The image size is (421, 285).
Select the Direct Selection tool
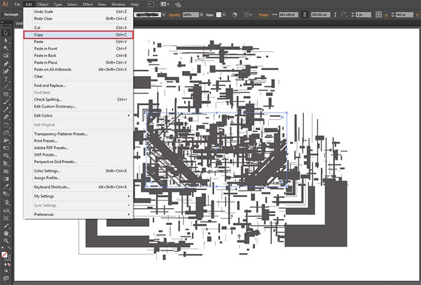click(x=6, y=40)
